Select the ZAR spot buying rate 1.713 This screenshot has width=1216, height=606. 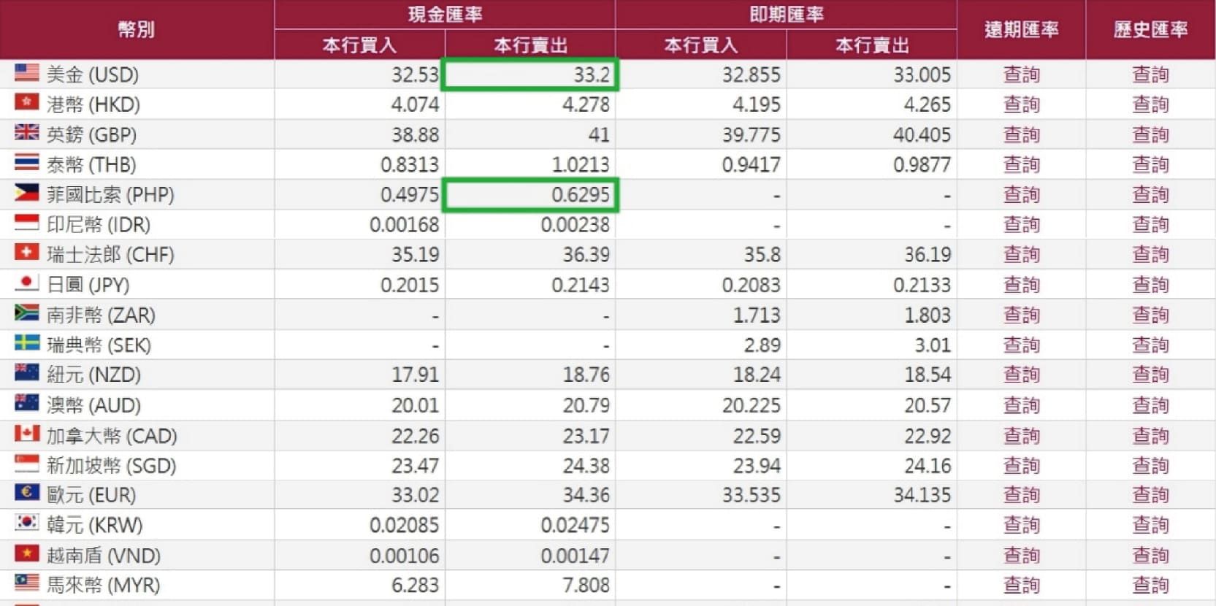(x=757, y=315)
